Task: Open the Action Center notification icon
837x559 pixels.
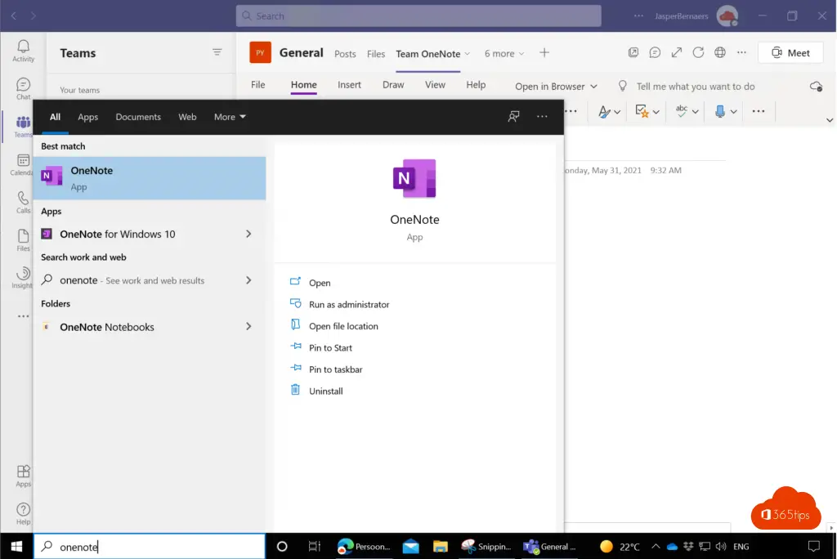Action: (x=813, y=546)
